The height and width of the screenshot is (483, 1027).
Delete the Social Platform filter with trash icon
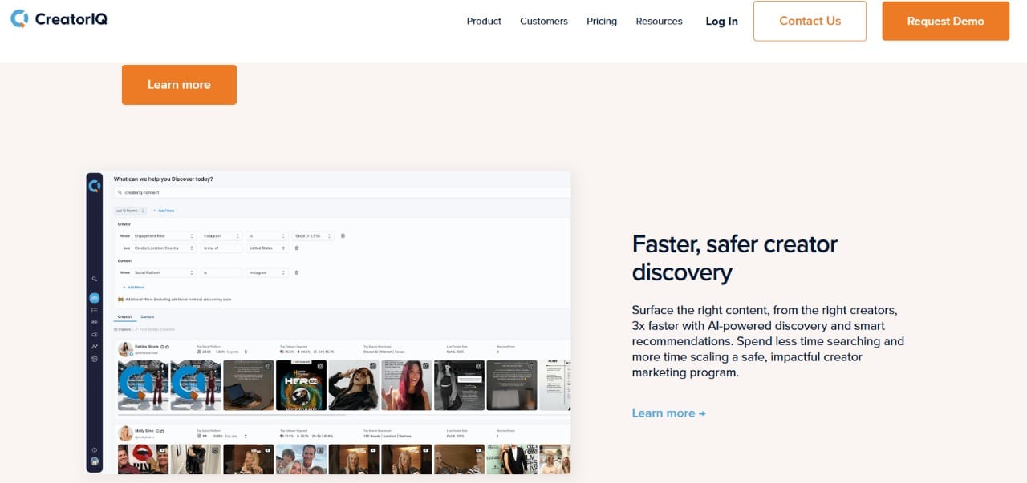297,272
